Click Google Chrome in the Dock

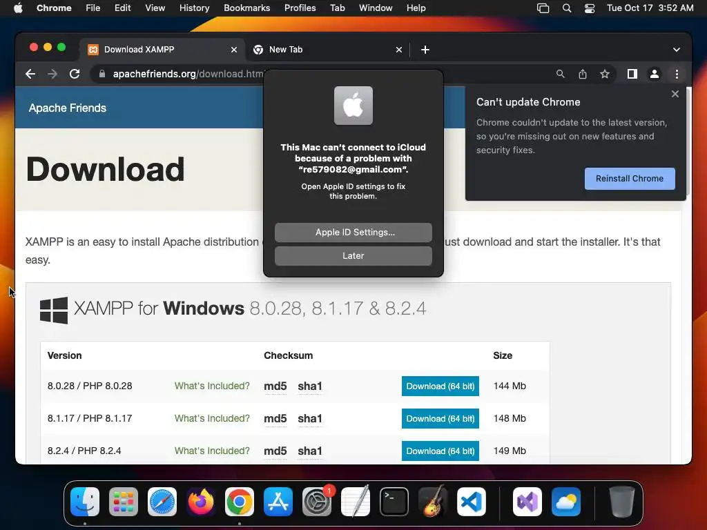pos(240,502)
